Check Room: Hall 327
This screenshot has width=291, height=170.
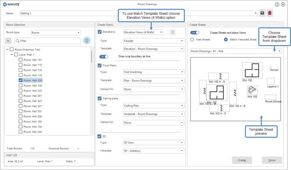click(x=21, y=106)
